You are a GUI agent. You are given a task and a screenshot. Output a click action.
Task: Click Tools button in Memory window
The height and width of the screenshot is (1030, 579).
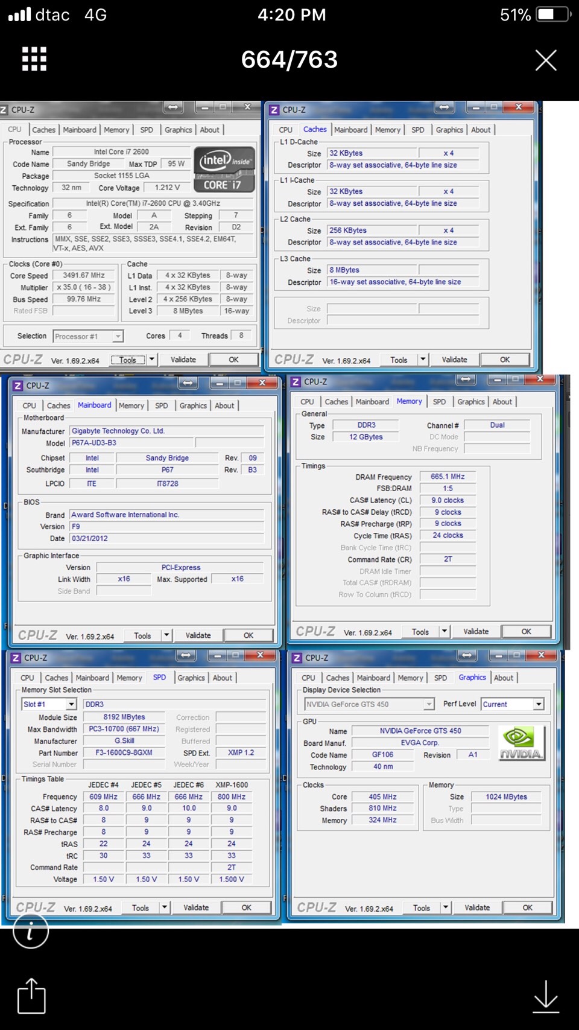[420, 632]
